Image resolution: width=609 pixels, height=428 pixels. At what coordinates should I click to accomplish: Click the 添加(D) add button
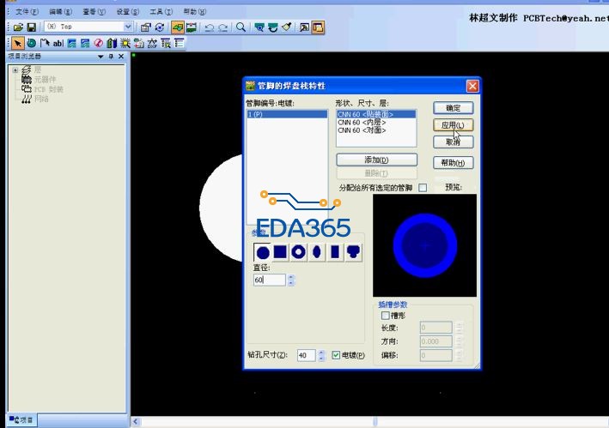pyautogui.click(x=377, y=160)
